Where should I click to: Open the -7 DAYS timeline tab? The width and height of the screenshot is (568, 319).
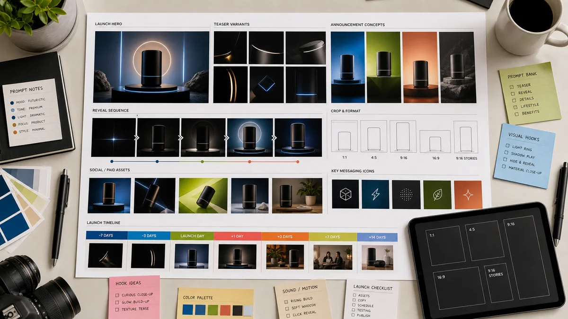pos(106,235)
